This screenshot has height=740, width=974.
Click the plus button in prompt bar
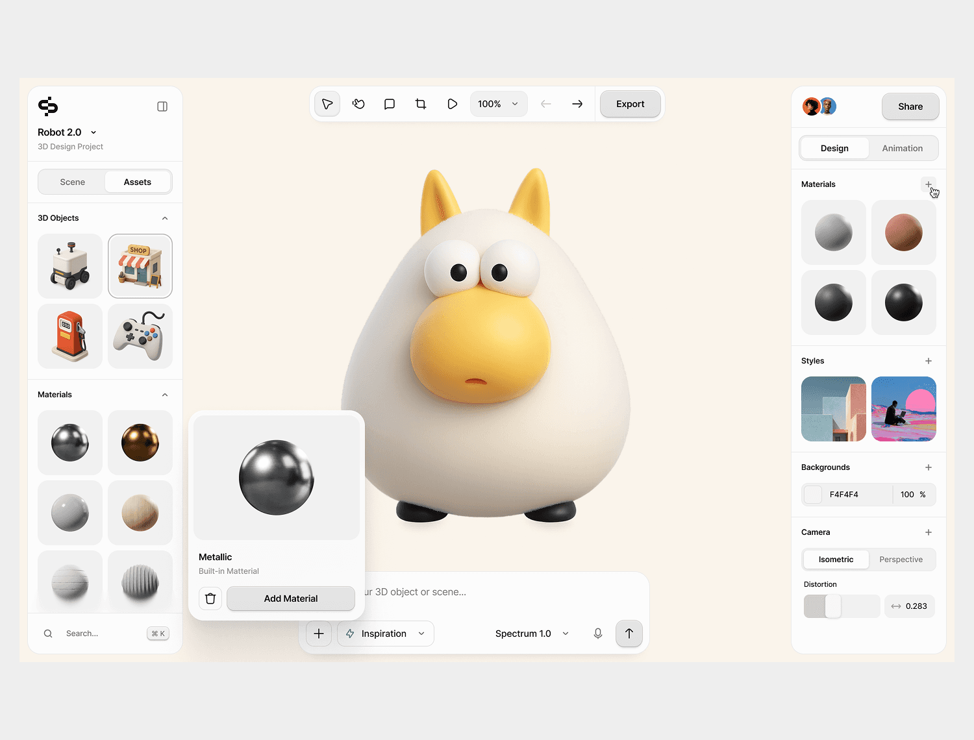319,634
